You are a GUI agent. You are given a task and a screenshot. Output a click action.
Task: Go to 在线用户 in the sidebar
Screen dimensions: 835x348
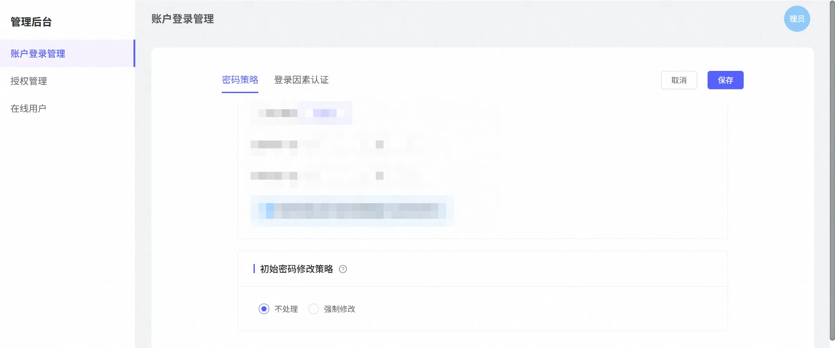[x=67, y=108]
